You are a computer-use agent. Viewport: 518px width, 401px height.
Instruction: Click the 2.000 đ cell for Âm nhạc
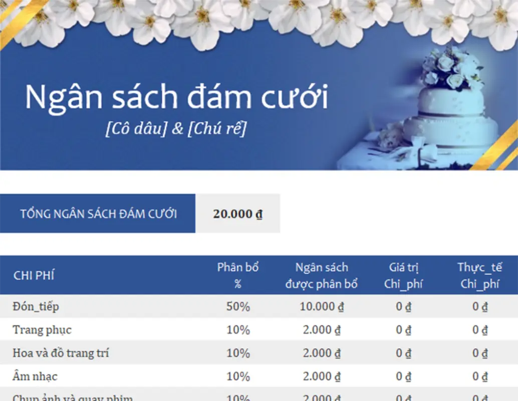click(x=322, y=376)
